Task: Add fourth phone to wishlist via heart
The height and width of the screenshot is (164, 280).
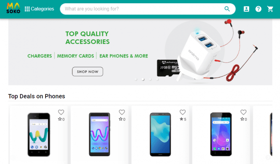Action: (x=243, y=112)
